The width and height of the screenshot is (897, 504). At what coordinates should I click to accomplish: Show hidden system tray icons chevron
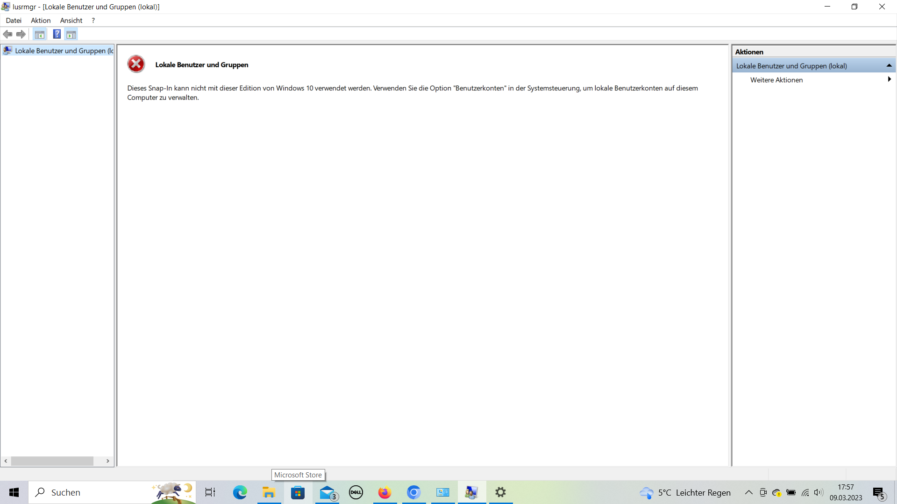click(748, 492)
